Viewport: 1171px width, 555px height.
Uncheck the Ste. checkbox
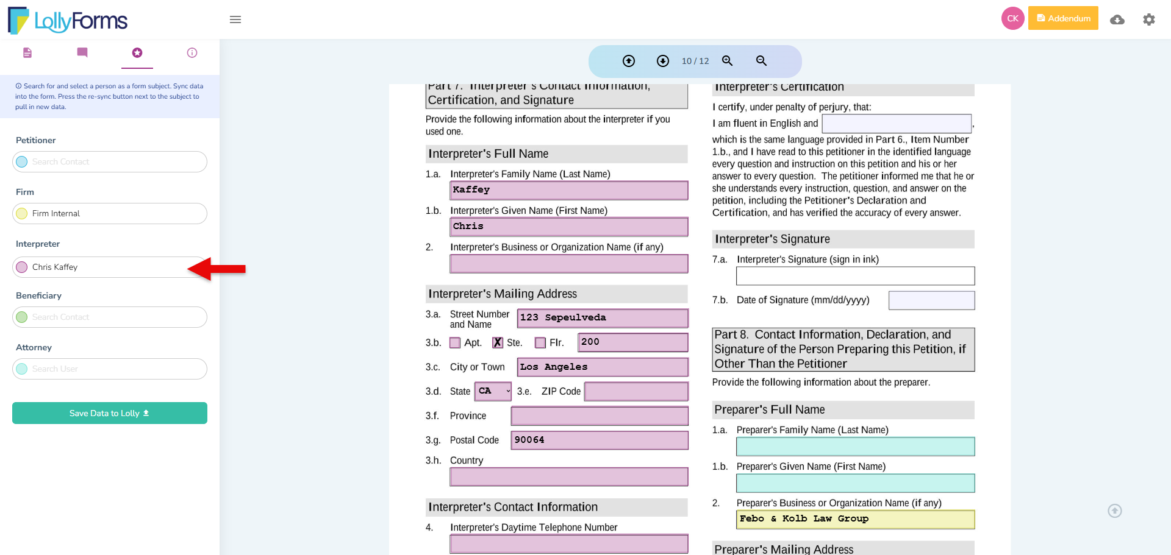[x=498, y=342]
